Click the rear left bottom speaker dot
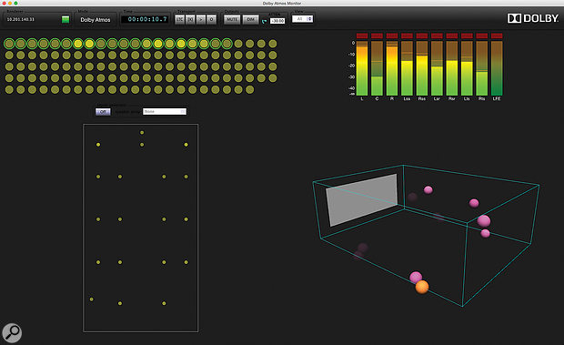This screenshot has height=345, width=564. 91,299
